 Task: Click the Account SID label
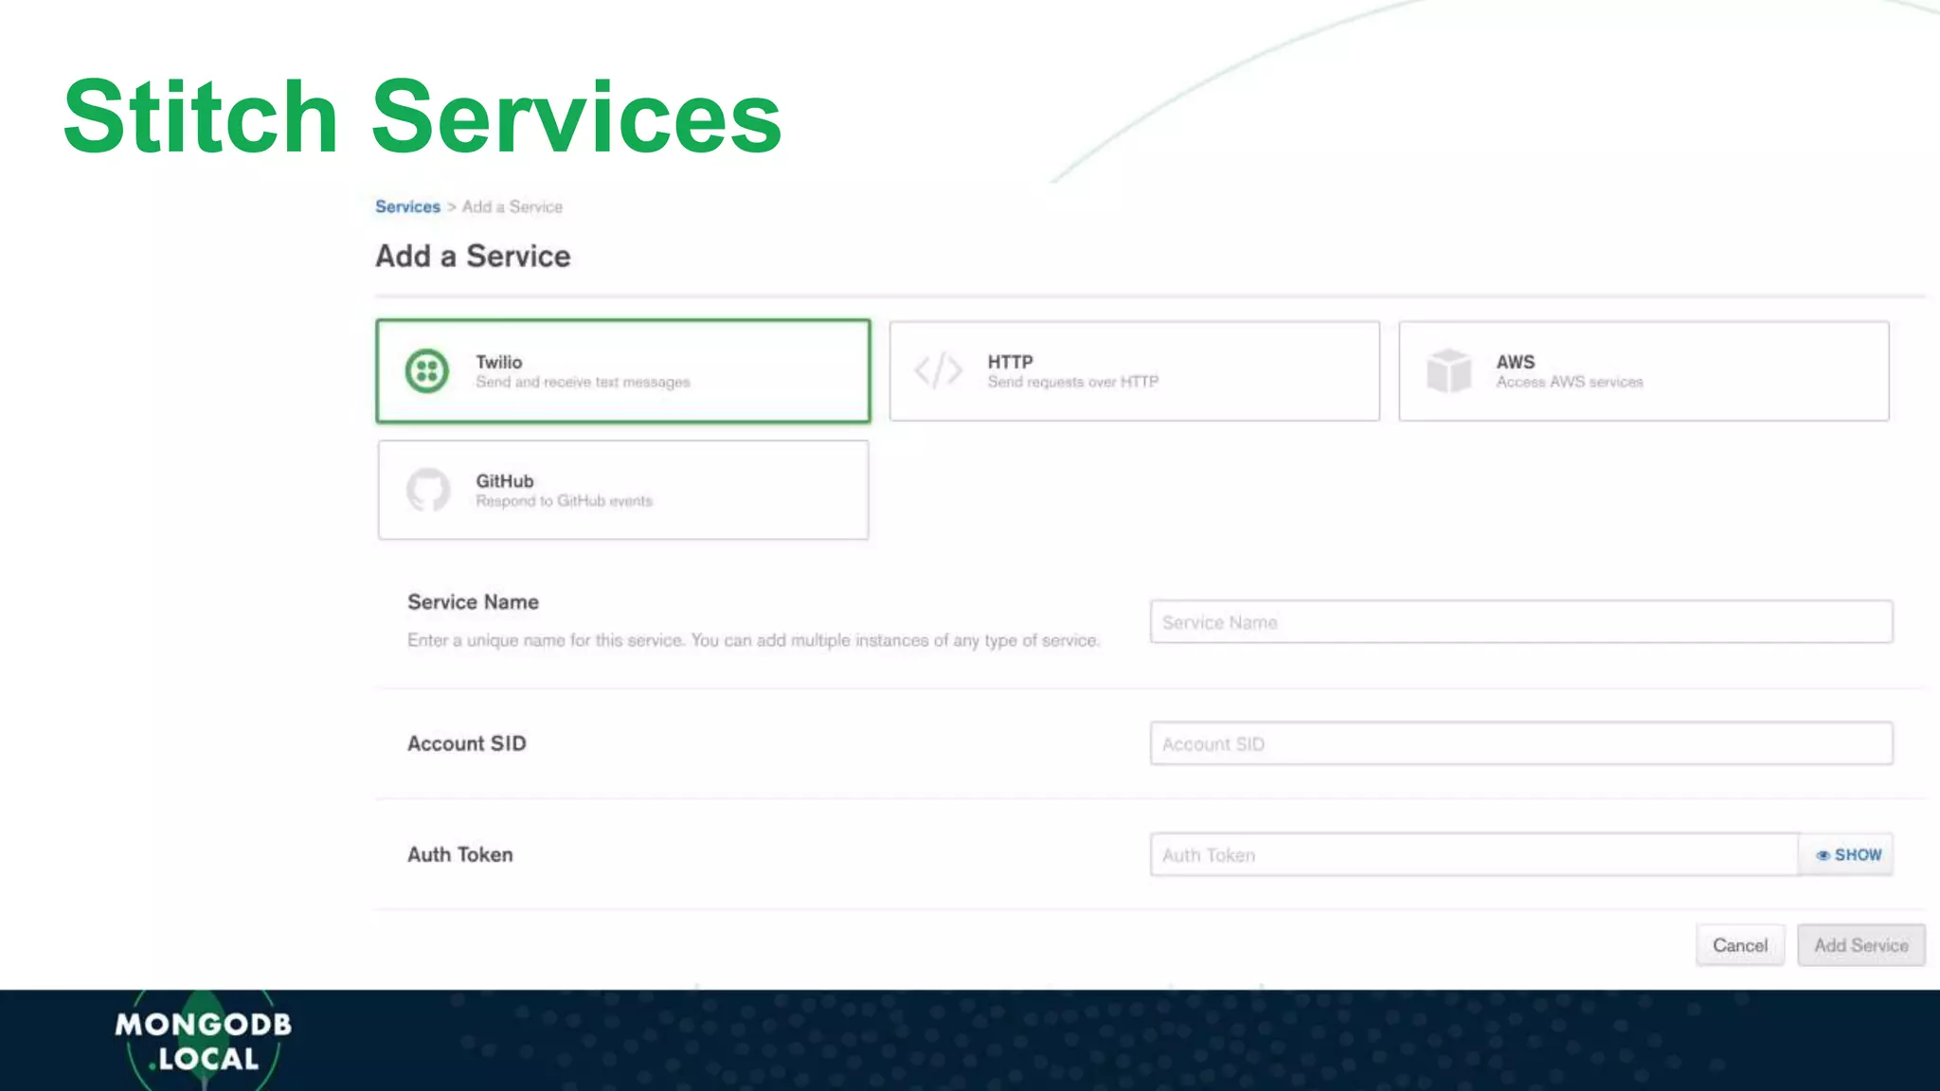click(466, 743)
